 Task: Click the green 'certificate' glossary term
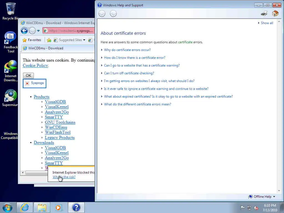(x=185, y=42)
